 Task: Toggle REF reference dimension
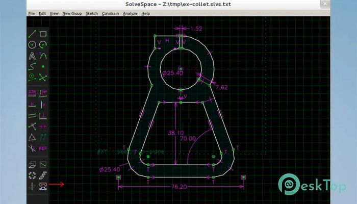(x=43, y=148)
